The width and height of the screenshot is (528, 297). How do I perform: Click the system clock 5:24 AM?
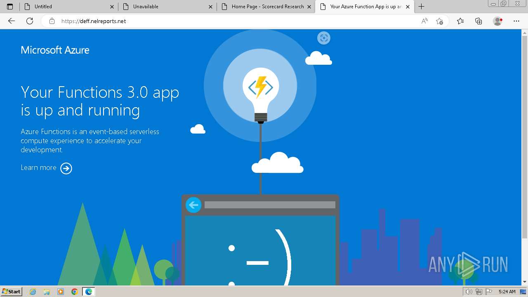(x=507, y=292)
